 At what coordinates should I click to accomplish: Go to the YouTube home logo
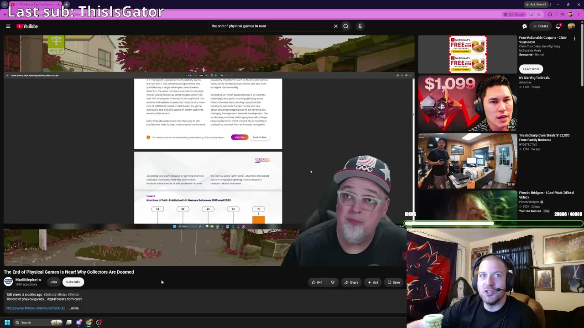(x=27, y=26)
